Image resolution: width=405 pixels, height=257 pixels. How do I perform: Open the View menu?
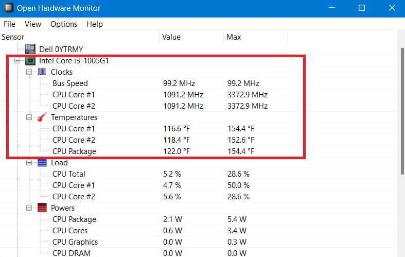(x=33, y=24)
